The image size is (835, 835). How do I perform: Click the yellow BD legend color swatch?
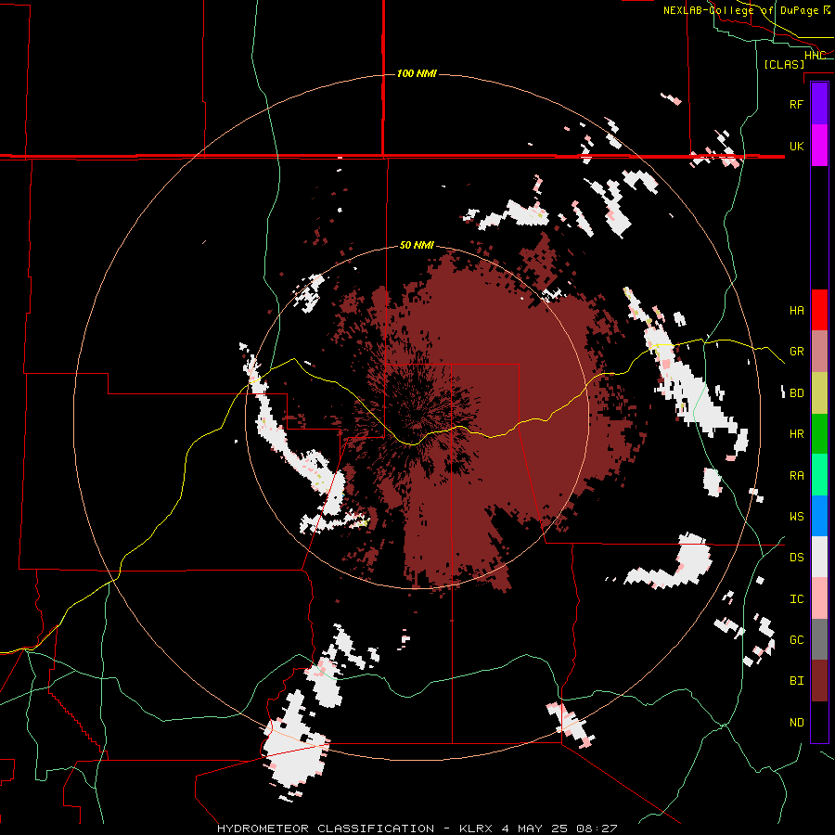point(819,393)
